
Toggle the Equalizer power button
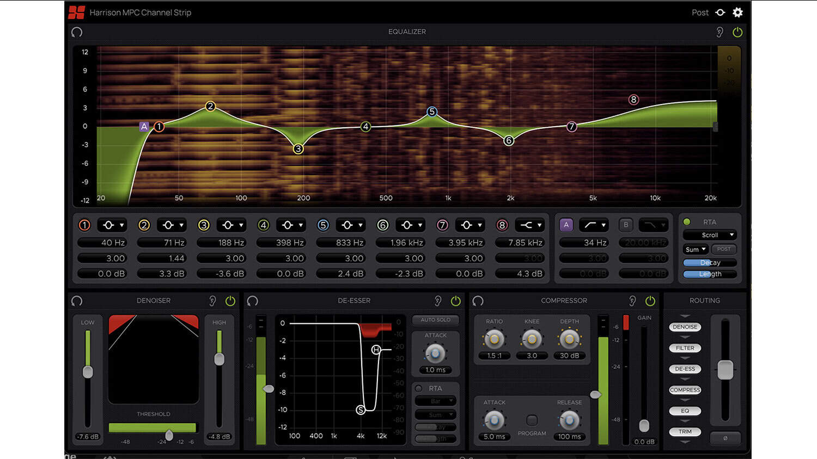point(737,32)
